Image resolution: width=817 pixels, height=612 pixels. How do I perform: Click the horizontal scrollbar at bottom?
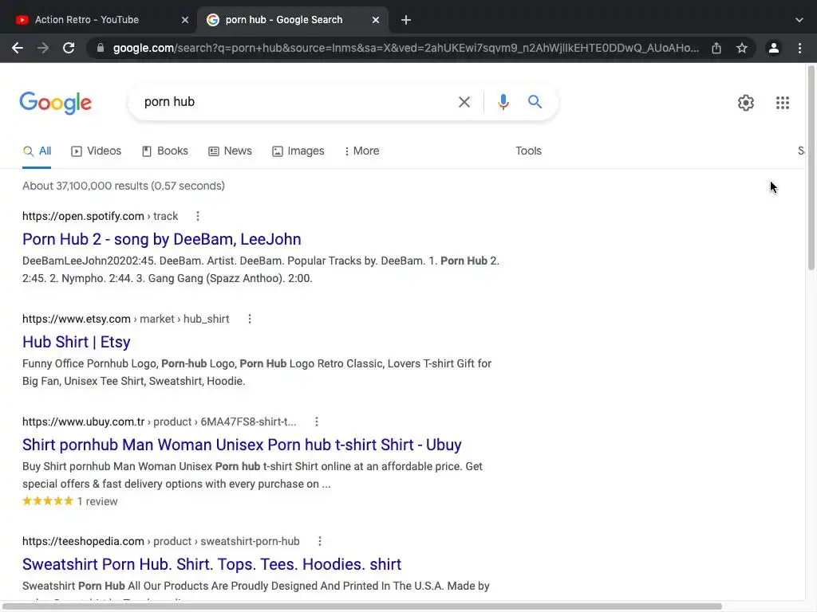(362, 606)
